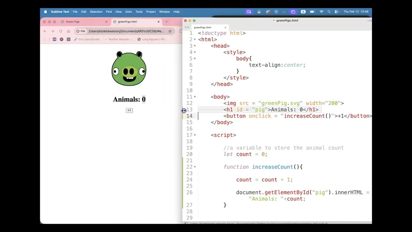412x232 pixels.
Task: Collapse the html tag fold arrow on line 2
Action: point(195,40)
